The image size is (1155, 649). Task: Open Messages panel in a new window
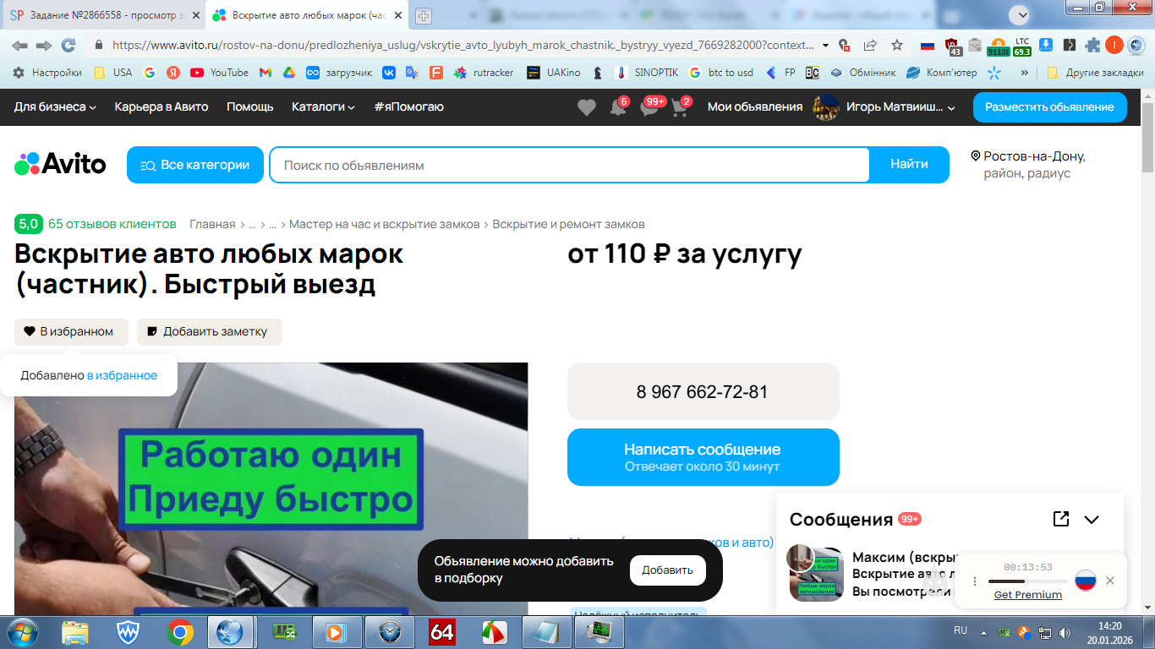1061,519
